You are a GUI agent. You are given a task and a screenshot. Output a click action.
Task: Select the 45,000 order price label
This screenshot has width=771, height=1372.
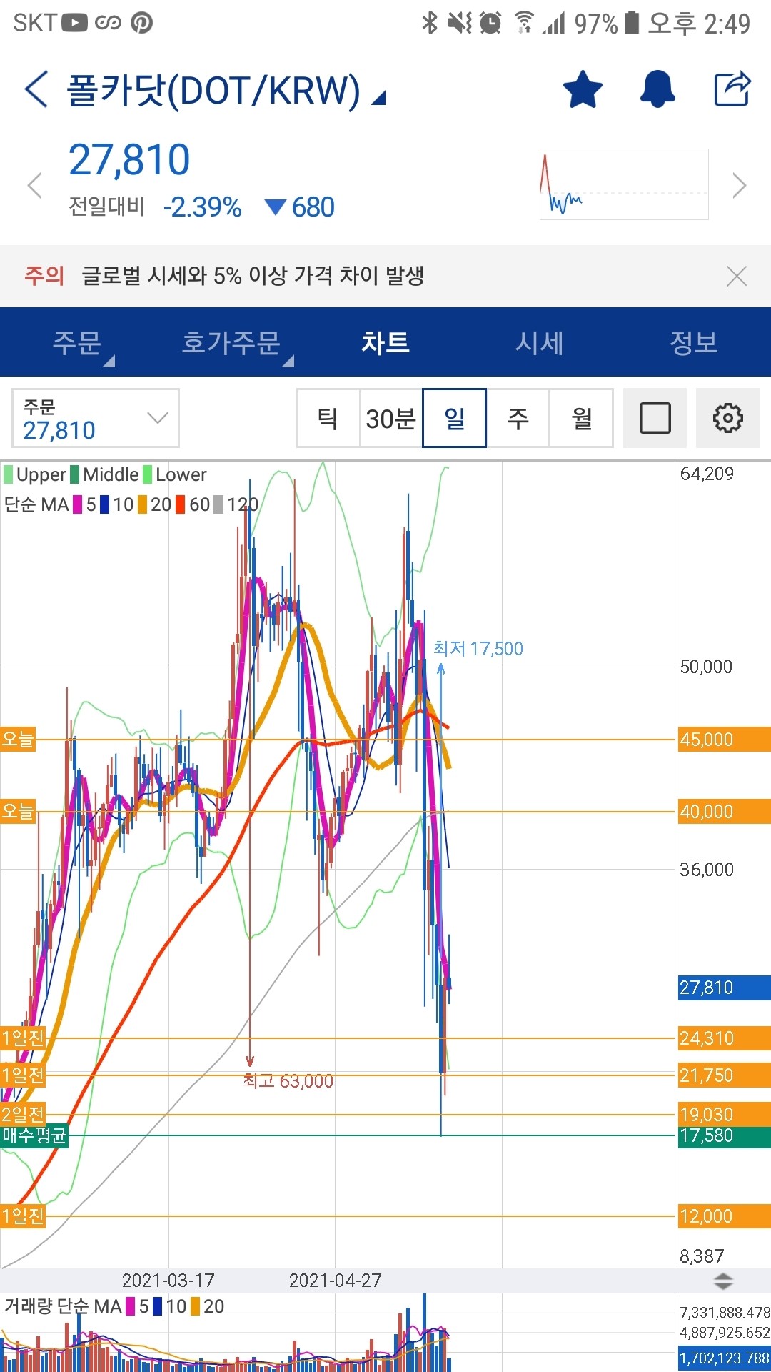tap(724, 740)
